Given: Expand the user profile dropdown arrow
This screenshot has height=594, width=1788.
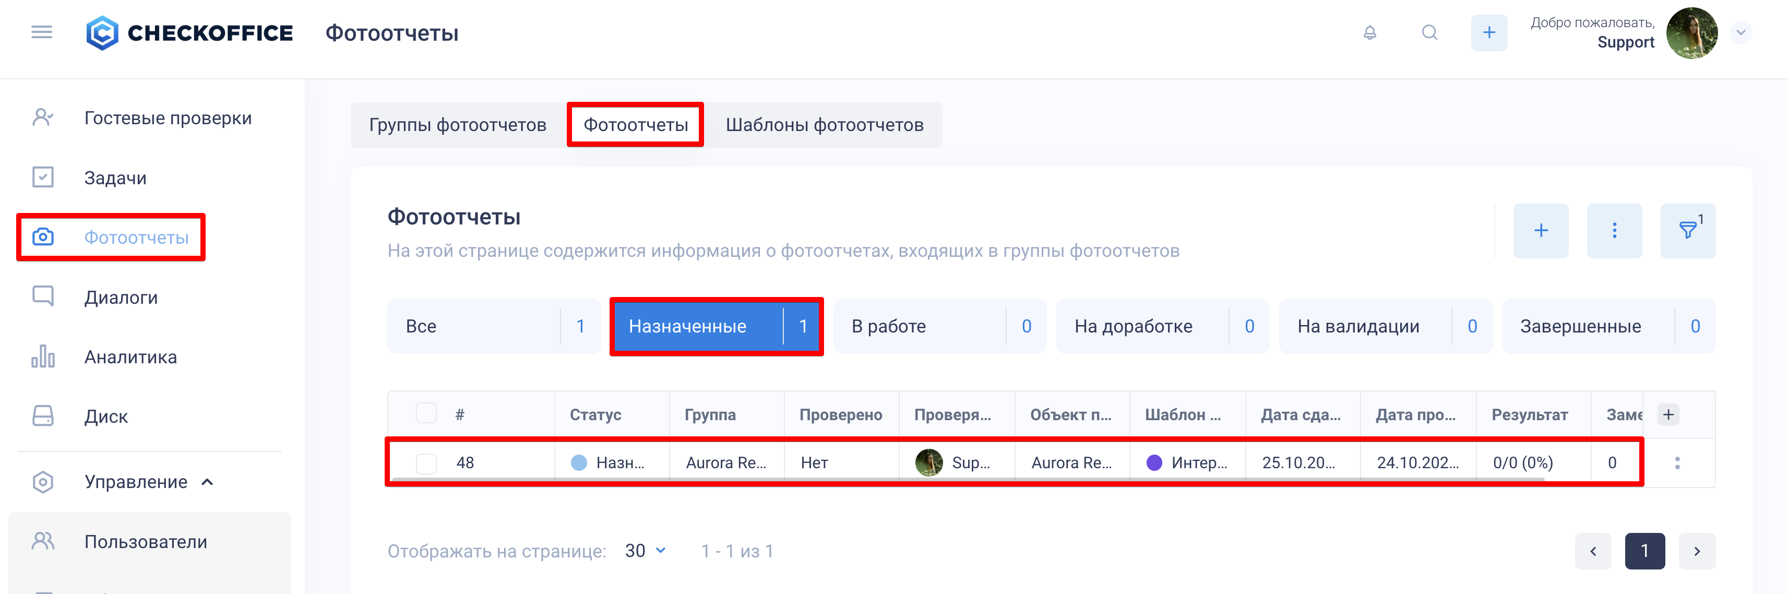Looking at the screenshot, I should tap(1740, 32).
